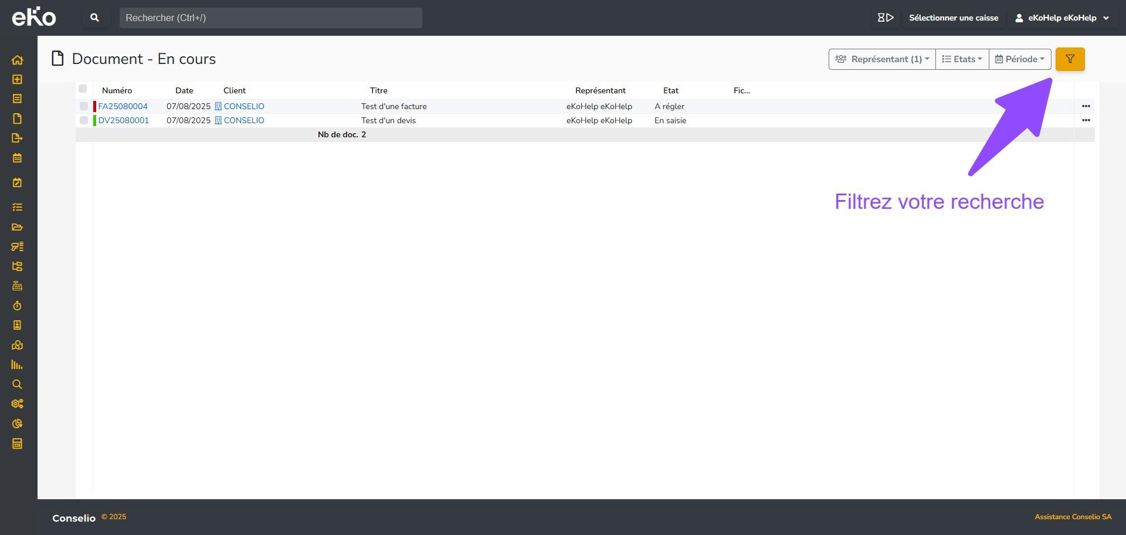Open the eKoHelp eKoHelp user menu
This screenshot has width=1126, height=535.
coord(1061,18)
